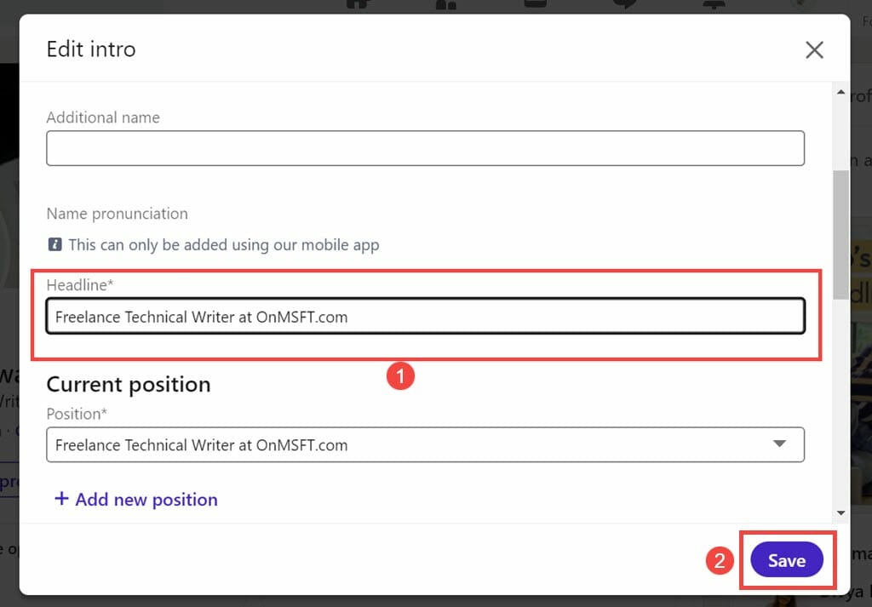Click the plus icon before Add new position
This screenshot has width=872, height=607.
pos(61,498)
